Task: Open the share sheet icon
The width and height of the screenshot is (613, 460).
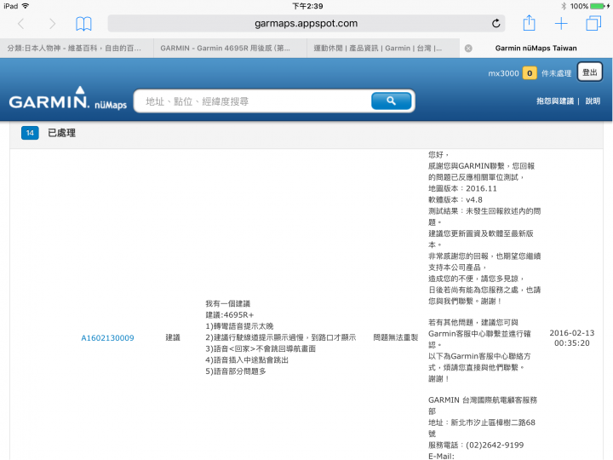Action: tap(529, 23)
